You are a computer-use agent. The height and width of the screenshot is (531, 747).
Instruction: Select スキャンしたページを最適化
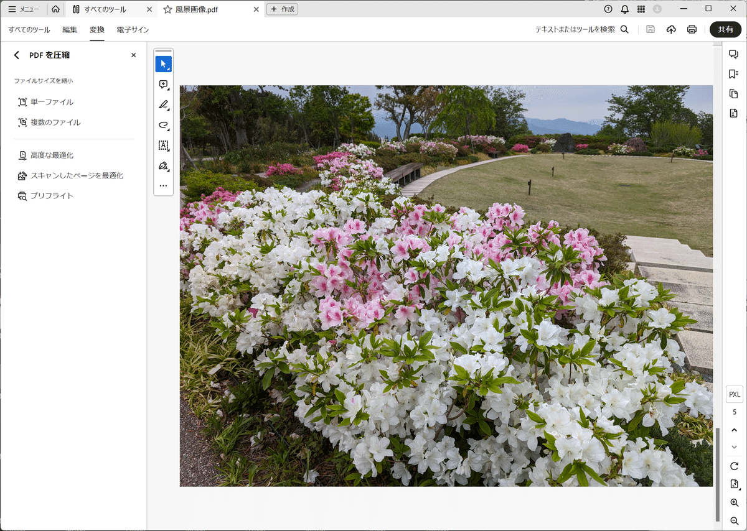tap(70, 175)
